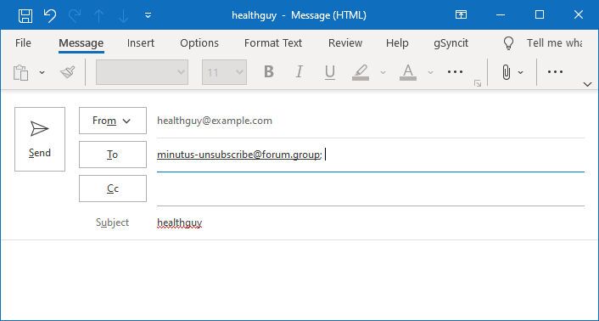599x321 pixels.
Task: Send the email message
Action: (40, 139)
